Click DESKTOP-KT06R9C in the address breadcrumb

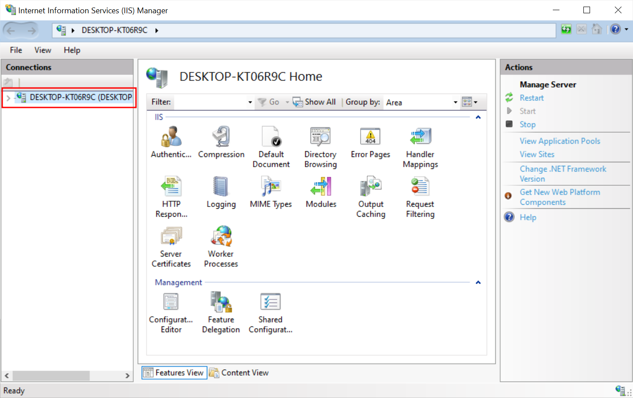click(114, 31)
